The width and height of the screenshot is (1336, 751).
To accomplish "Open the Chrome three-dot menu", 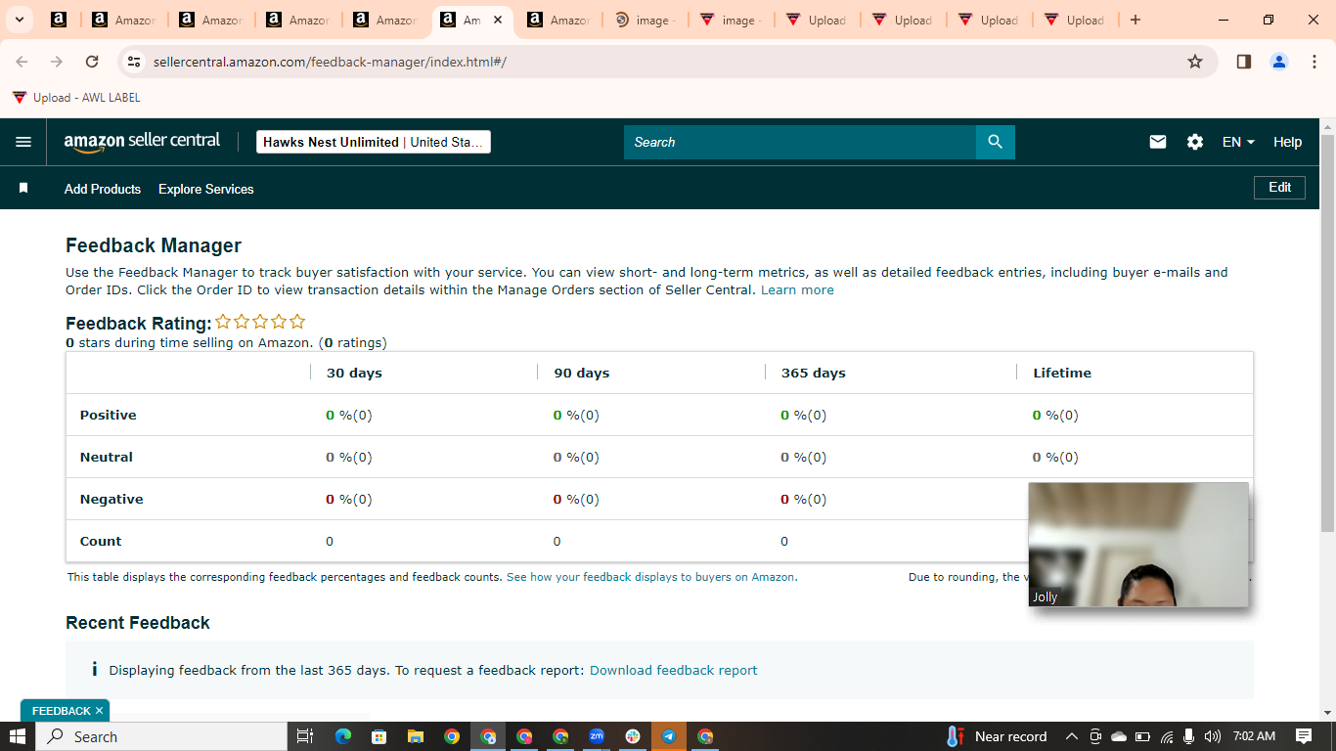I will pyautogui.click(x=1314, y=62).
